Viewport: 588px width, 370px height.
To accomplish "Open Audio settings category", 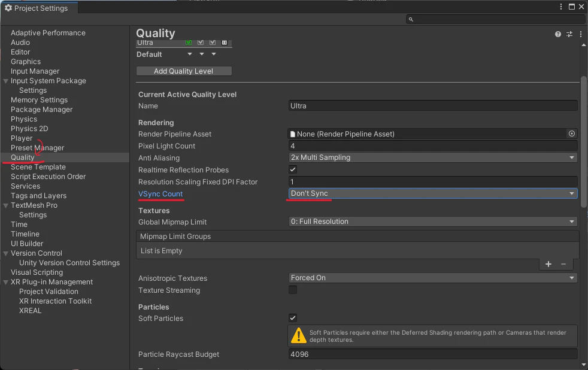I will (20, 43).
